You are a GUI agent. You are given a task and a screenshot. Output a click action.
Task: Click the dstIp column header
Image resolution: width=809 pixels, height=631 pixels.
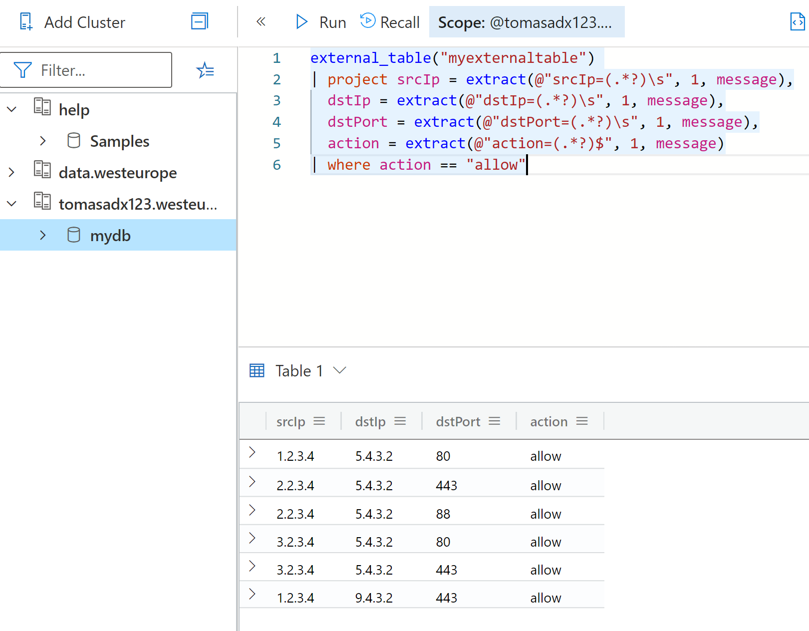[370, 422]
